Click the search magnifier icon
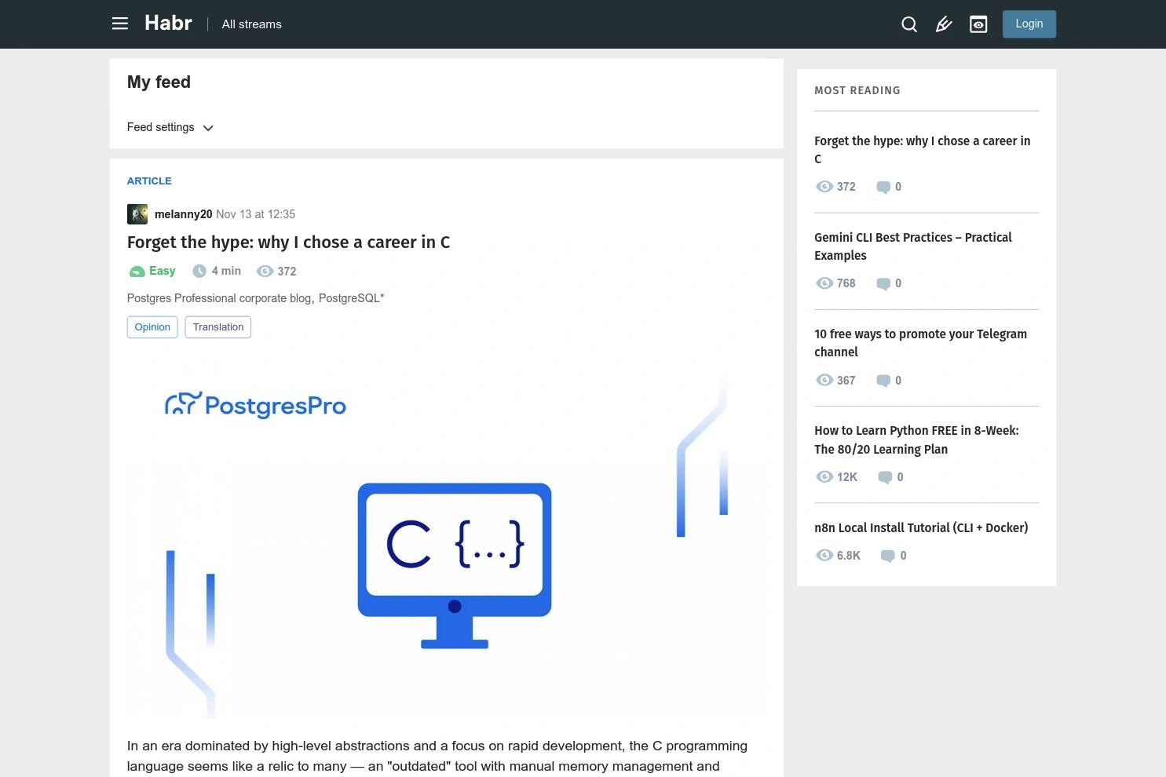1166x777 pixels. (x=909, y=24)
